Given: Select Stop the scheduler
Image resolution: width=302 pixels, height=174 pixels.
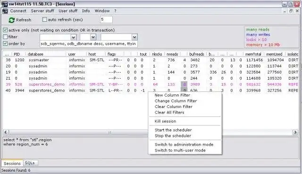Looking at the screenshot, I should point(173,136).
